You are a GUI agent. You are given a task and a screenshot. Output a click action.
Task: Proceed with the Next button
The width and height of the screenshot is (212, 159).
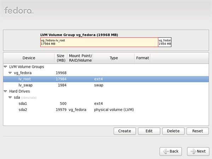pos(198,151)
